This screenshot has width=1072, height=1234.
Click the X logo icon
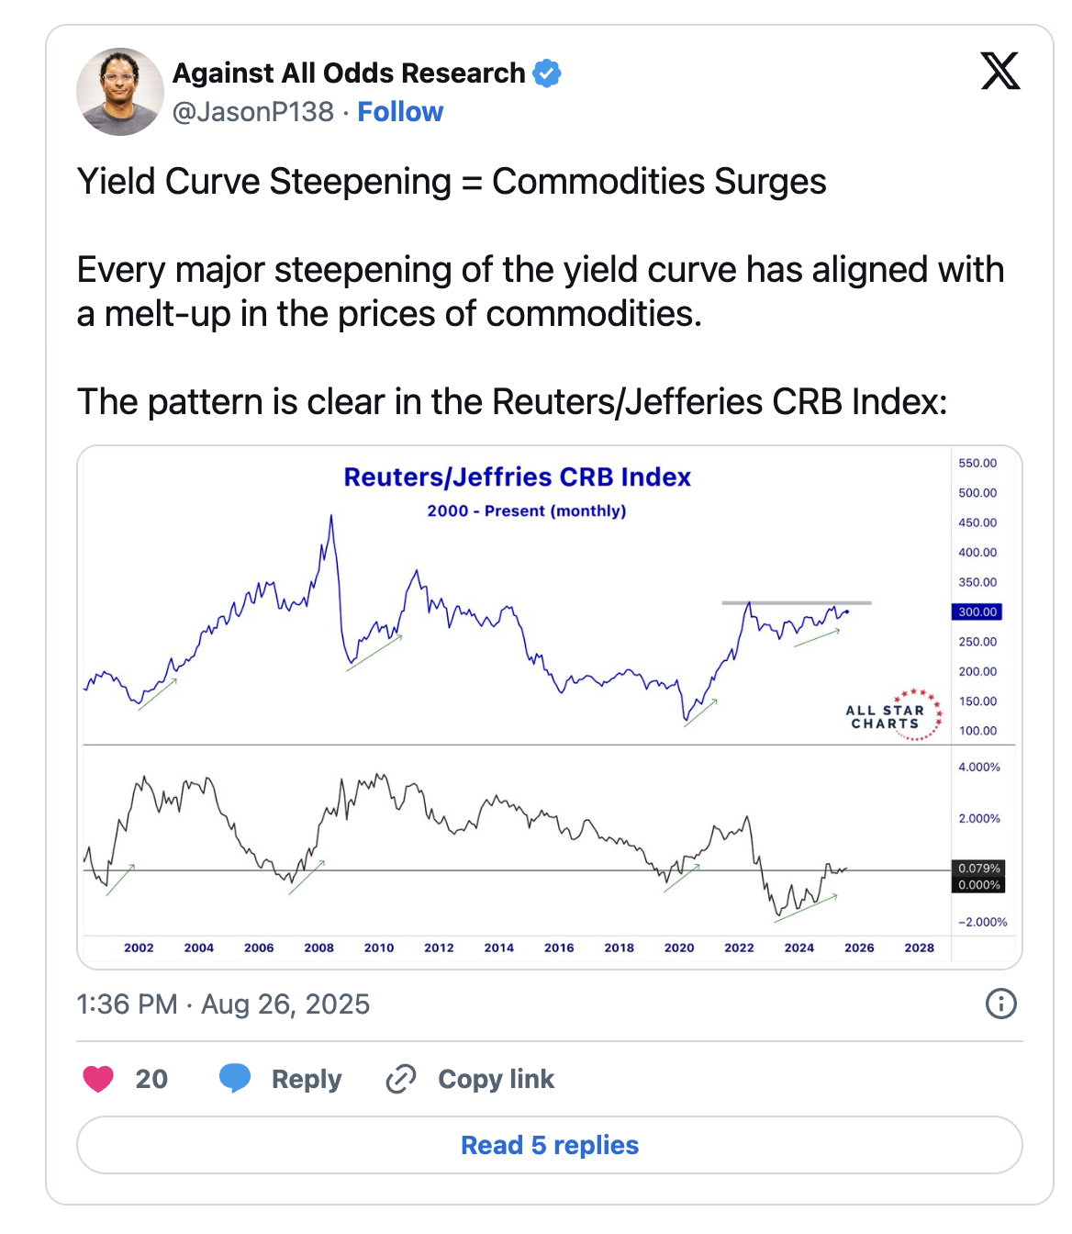(x=999, y=71)
